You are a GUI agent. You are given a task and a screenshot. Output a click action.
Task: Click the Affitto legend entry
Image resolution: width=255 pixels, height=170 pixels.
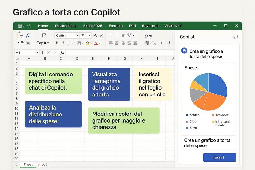[x=193, y=115]
